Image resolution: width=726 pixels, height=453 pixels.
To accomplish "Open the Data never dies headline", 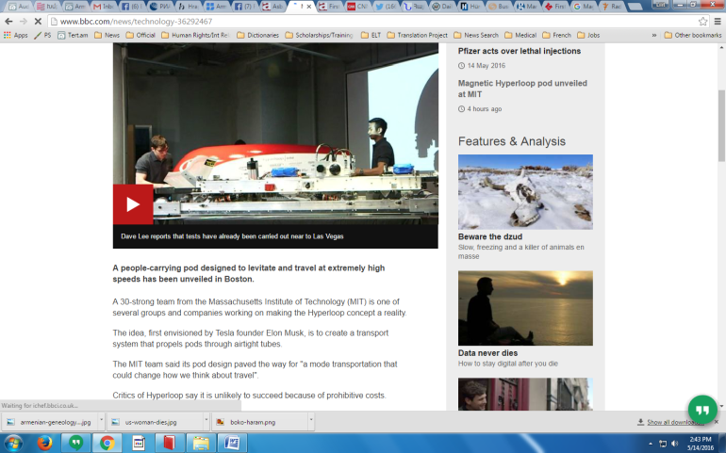I will click(487, 352).
